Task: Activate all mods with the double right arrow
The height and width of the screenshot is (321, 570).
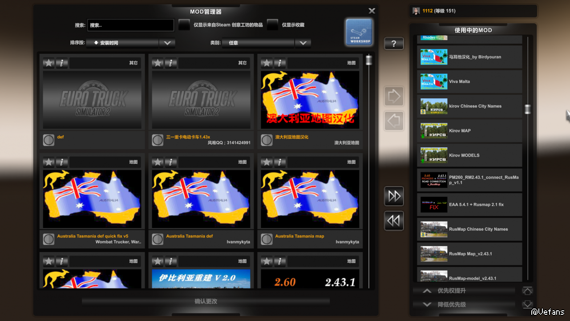Action: coord(394,196)
